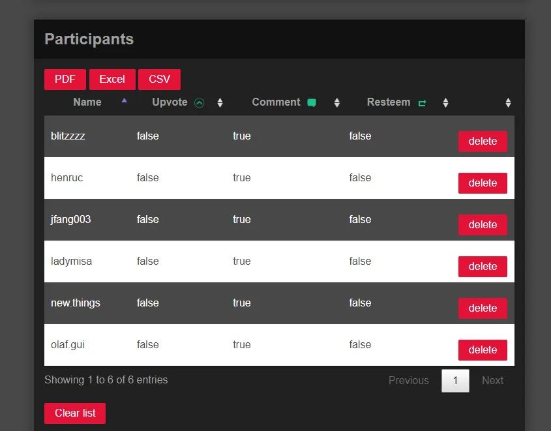Click the upvote chevron icon in header
551x431 pixels.
pyautogui.click(x=200, y=103)
